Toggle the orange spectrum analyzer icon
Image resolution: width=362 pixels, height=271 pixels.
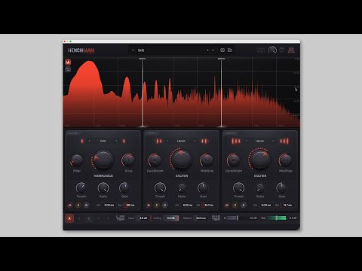pos(68,62)
